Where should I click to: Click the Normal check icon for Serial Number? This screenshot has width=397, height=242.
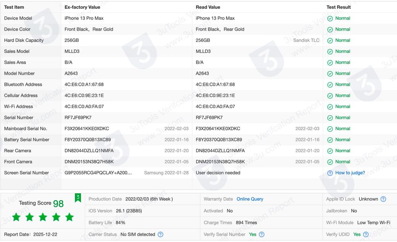pyautogui.click(x=330, y=118)
